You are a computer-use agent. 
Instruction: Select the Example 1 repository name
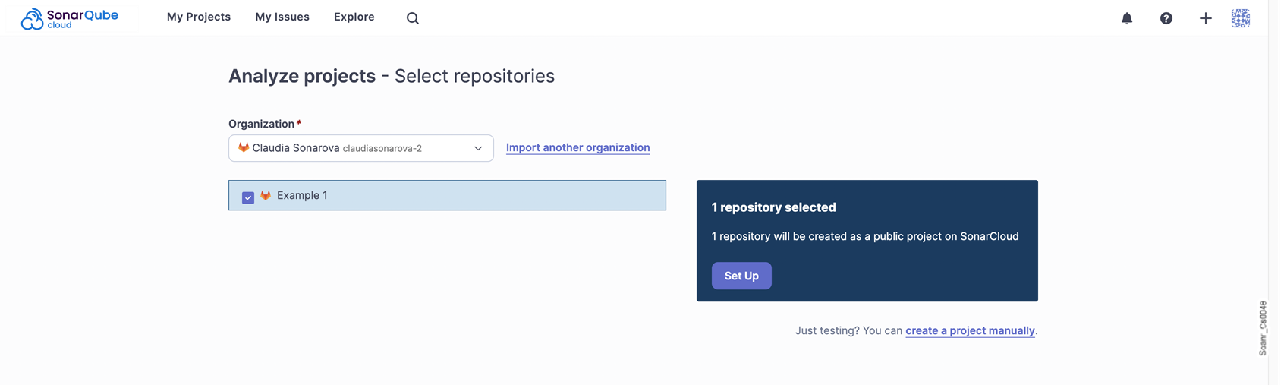[x=302, y=195]
